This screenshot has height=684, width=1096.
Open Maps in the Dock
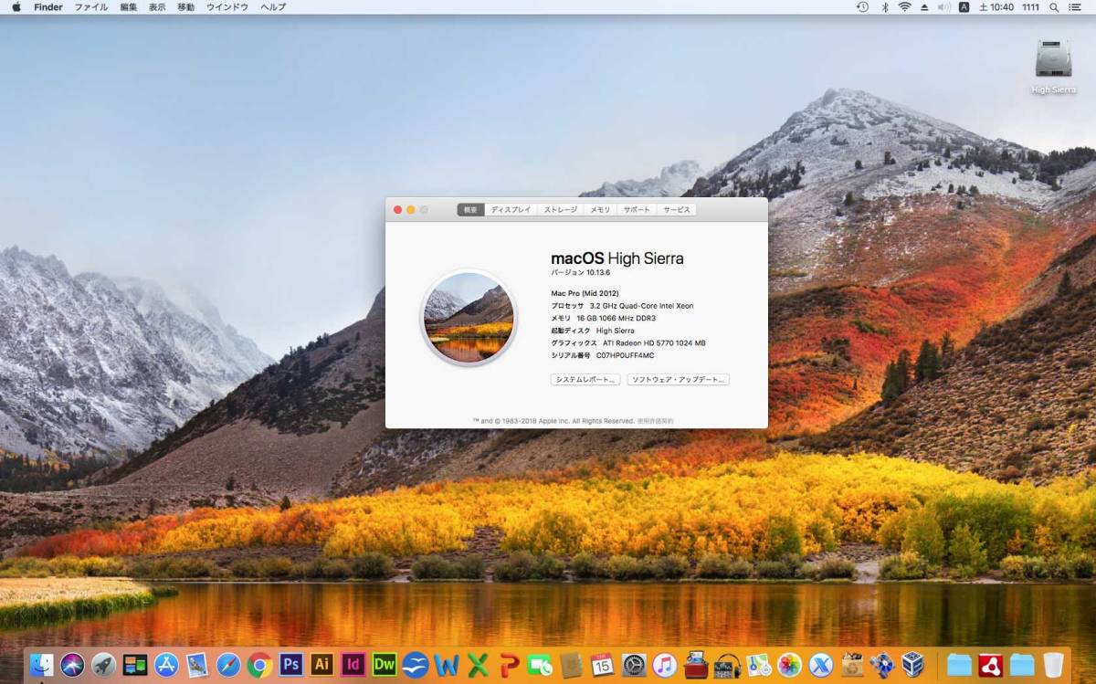(x=758, y=665)
